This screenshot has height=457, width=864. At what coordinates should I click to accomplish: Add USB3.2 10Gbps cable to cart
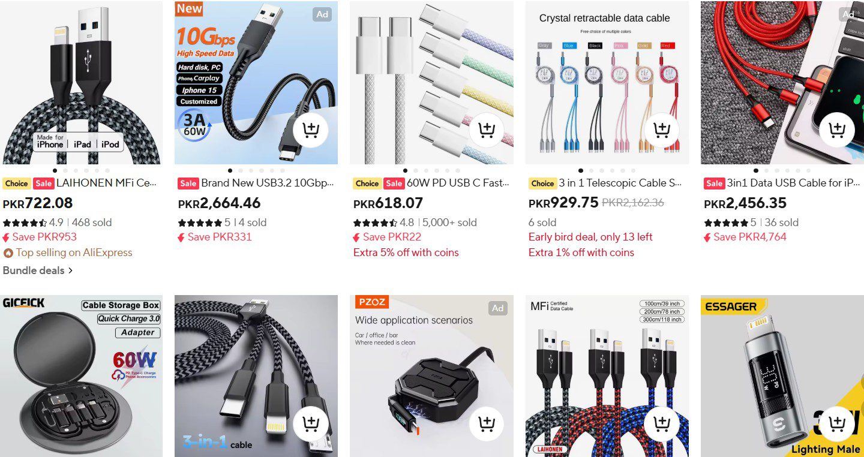click(311, 130)
